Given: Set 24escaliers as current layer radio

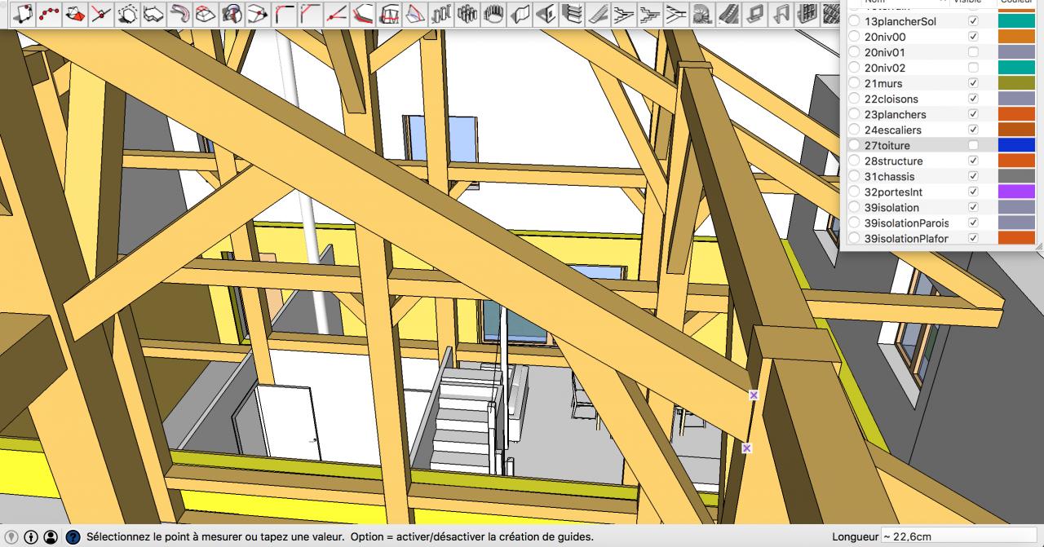Looking at the screenshot, I should point(854,130).
